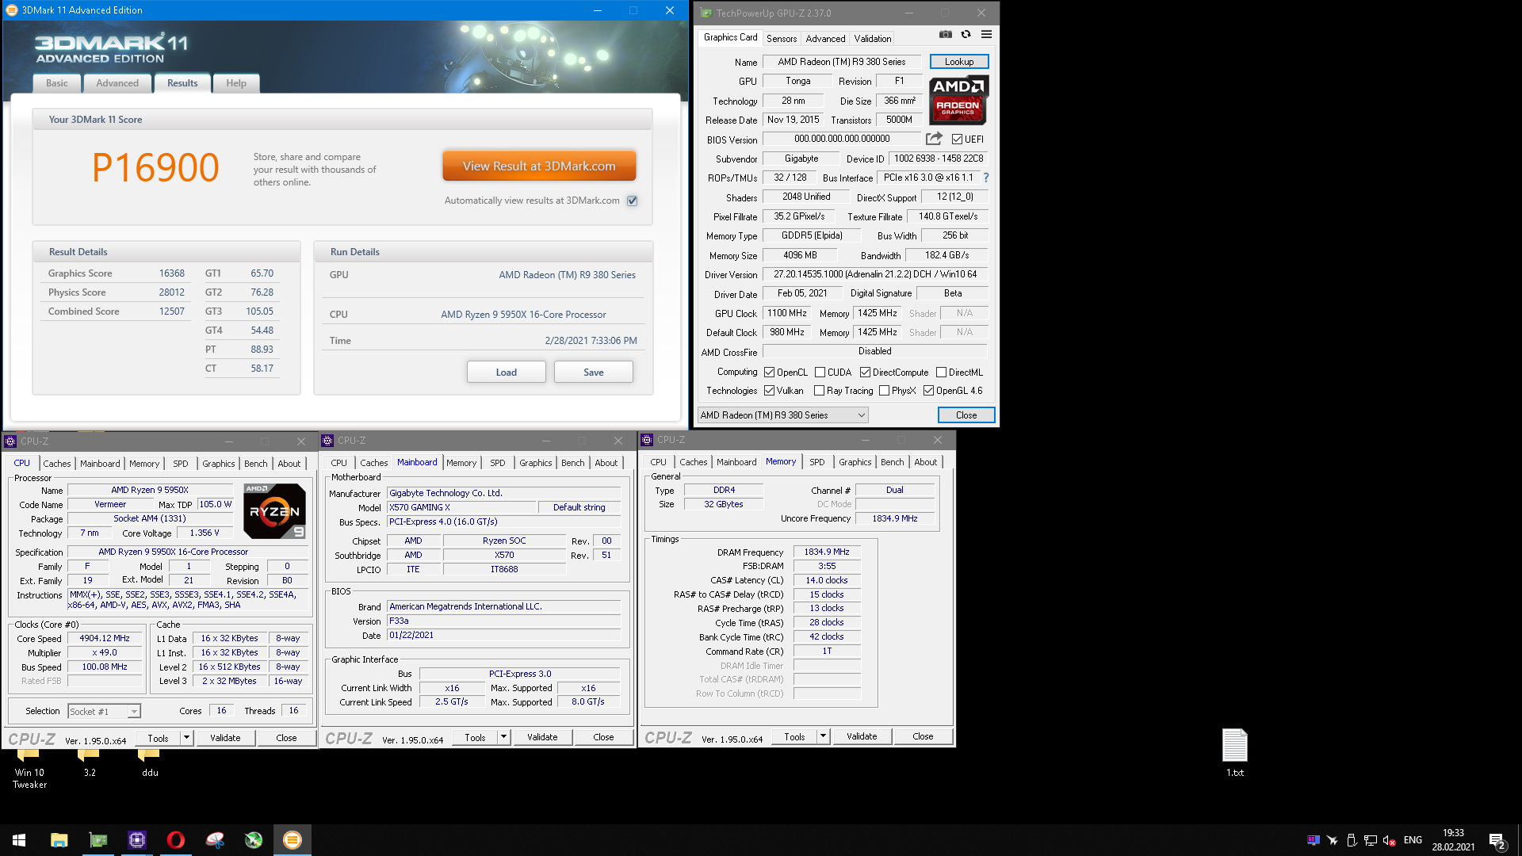Open the Windows Start menu
The width and height of the screenshot is (1522, 856).
pyautogui.click(x=19, y=840)
